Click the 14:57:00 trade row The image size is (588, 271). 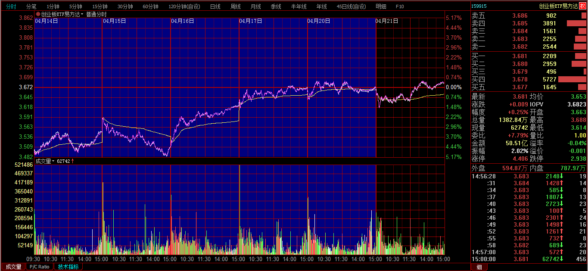[x=529, y=252]
